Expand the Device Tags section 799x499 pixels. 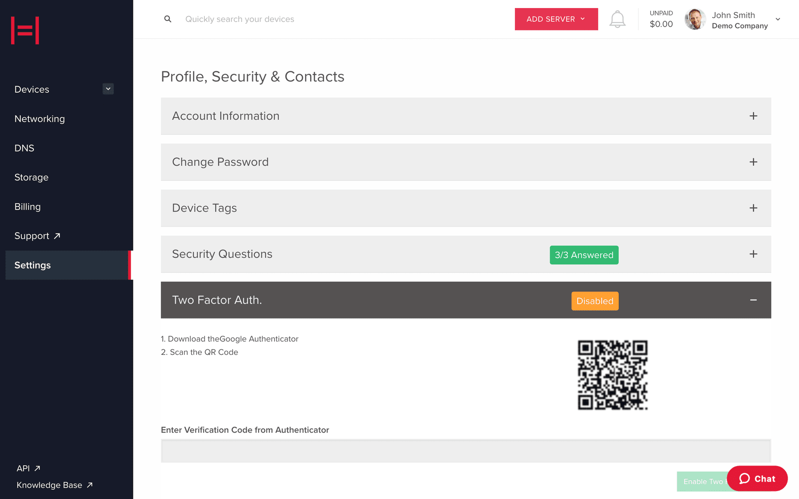pos(753,208)
